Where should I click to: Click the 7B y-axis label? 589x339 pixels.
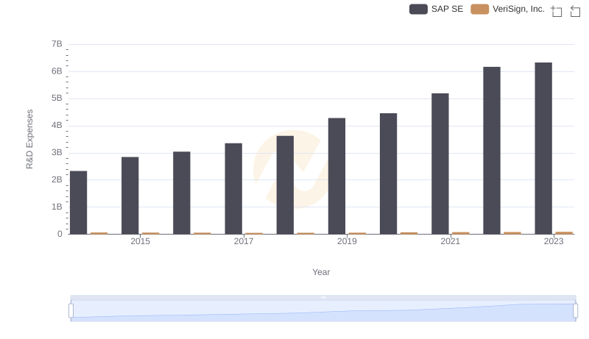tap(57, 44)
